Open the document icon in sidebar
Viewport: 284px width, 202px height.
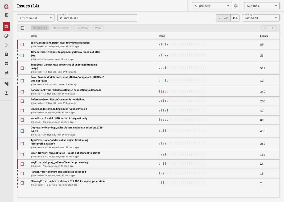(6, 54)
